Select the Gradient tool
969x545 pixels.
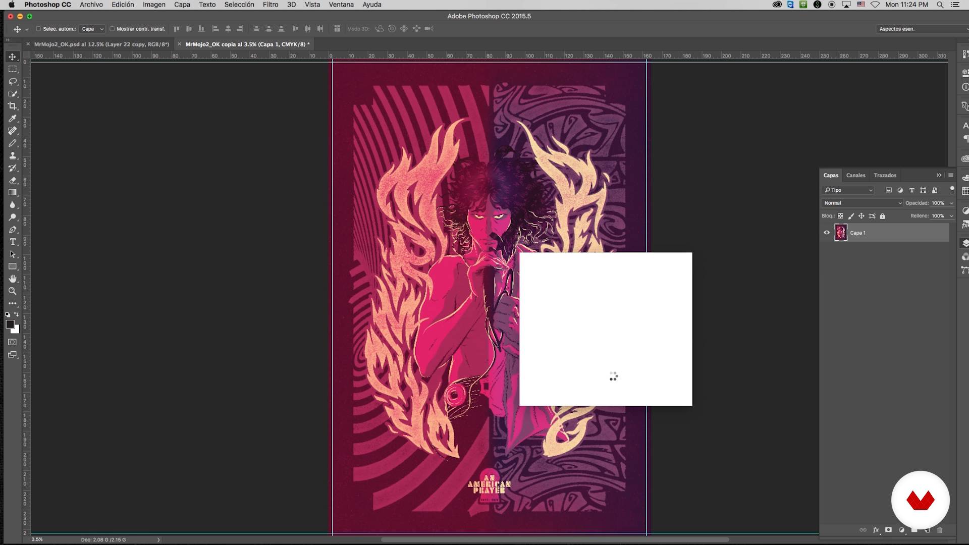coord(13,192)
